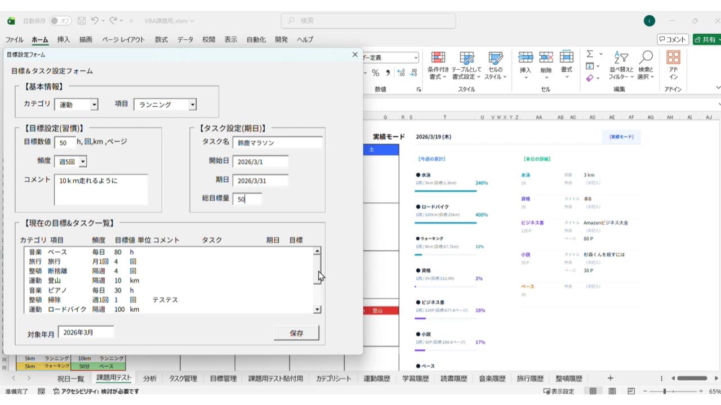This screenshot has width=721, height=405.
Task: Open Format as Table gallery
Action: click(x=466, y=58)
